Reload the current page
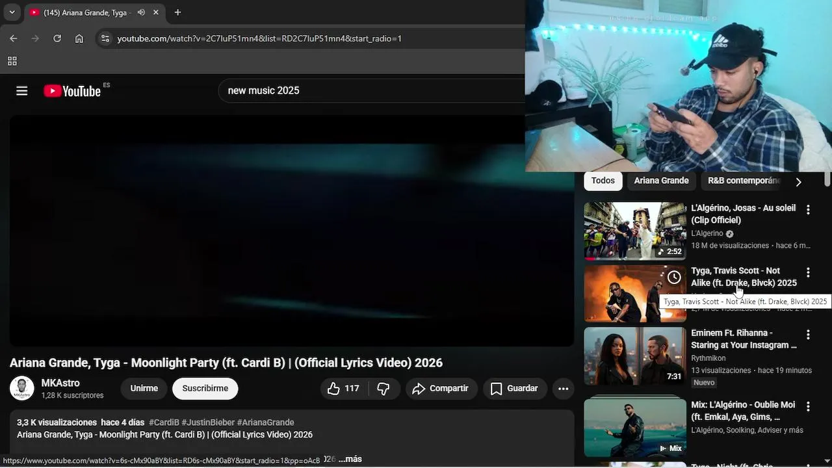The width and height of the screenshot is (832, 468). click(x=57, y=38)
